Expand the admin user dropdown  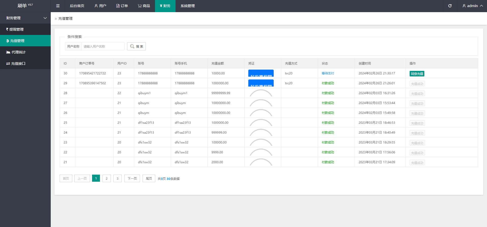(x=472, y=6)
